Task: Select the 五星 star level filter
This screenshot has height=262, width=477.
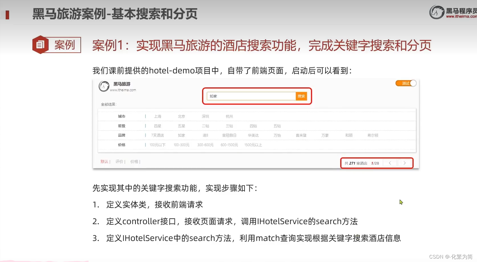Action: click(x=181, y=126)
